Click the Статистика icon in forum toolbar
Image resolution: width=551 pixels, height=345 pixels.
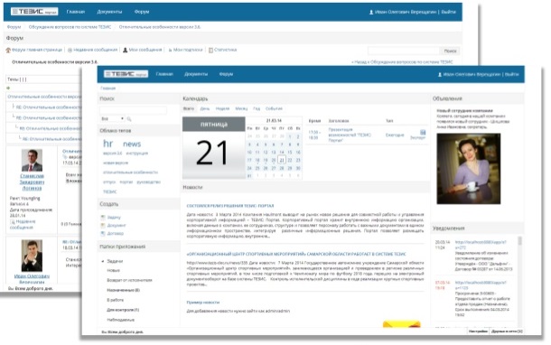pyautogui.click(x=210, y=51)
